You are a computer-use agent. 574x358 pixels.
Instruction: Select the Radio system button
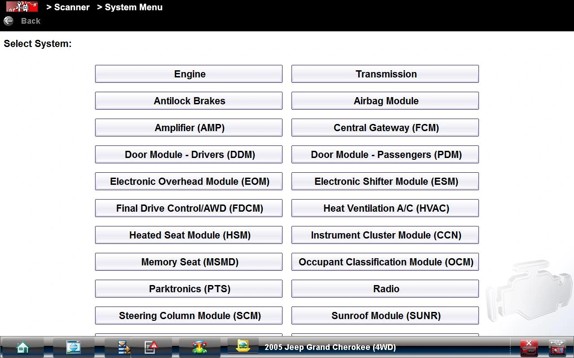coord(385,289)
